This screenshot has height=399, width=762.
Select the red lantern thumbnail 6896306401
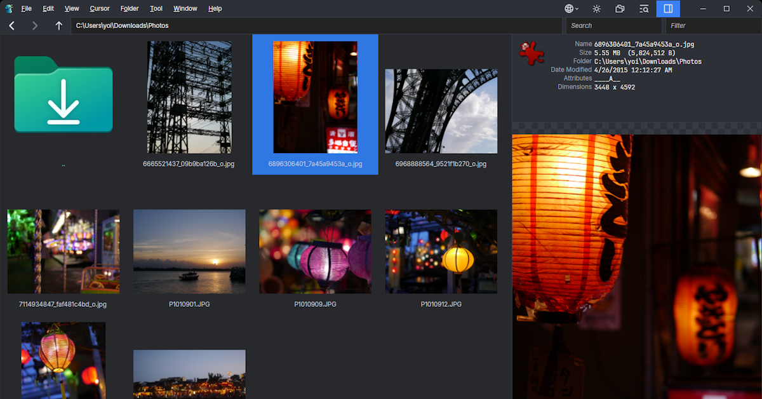(x=315, y=97)
